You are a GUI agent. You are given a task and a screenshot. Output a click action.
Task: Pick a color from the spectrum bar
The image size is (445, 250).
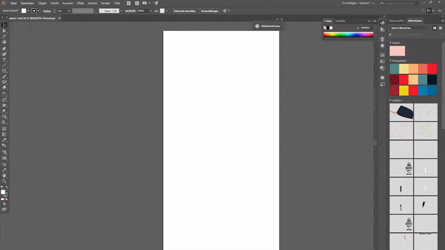pos(348,34)
